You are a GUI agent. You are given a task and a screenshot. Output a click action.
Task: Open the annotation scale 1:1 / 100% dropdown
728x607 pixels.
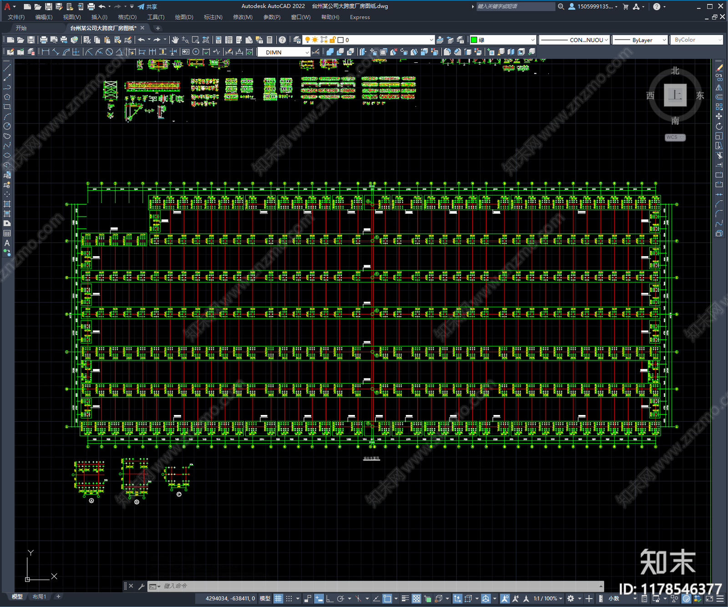coord(548,599)
